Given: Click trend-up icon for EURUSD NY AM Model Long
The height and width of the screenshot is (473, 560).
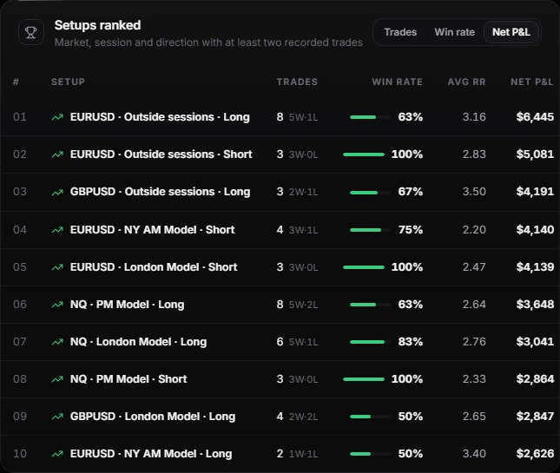Looking at the screenshot, I should tap(57, 454).
